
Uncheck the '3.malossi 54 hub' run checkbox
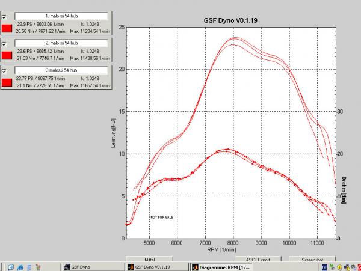pyautogui.click(x=4, y=72)
